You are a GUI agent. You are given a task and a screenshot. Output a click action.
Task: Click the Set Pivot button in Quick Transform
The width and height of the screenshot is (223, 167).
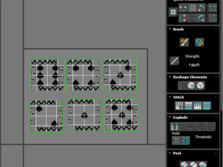pyautogui.click(x=173, y=12)
